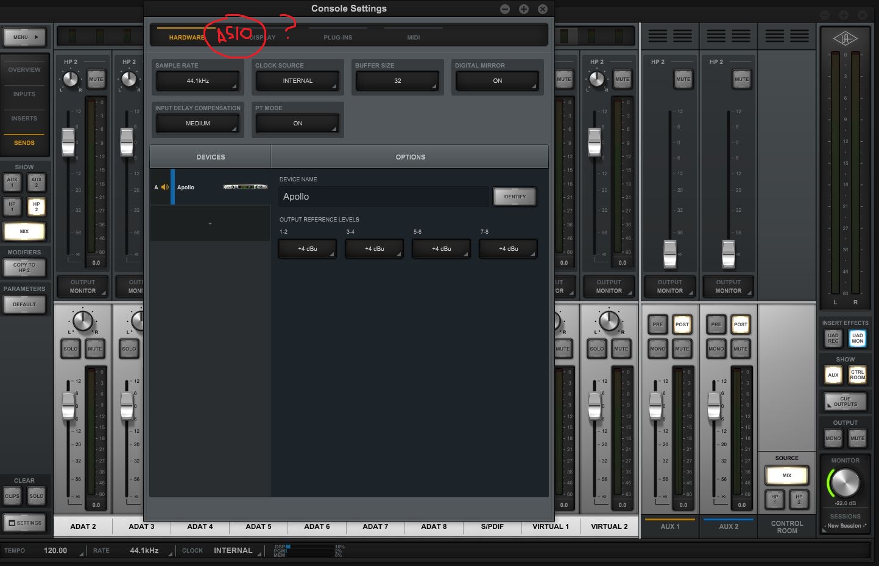The width and height of the screenshot is (879, 566).
Task: Click the Apollo hardware thumbnail in the Devices list
Action: pos(245,187)
